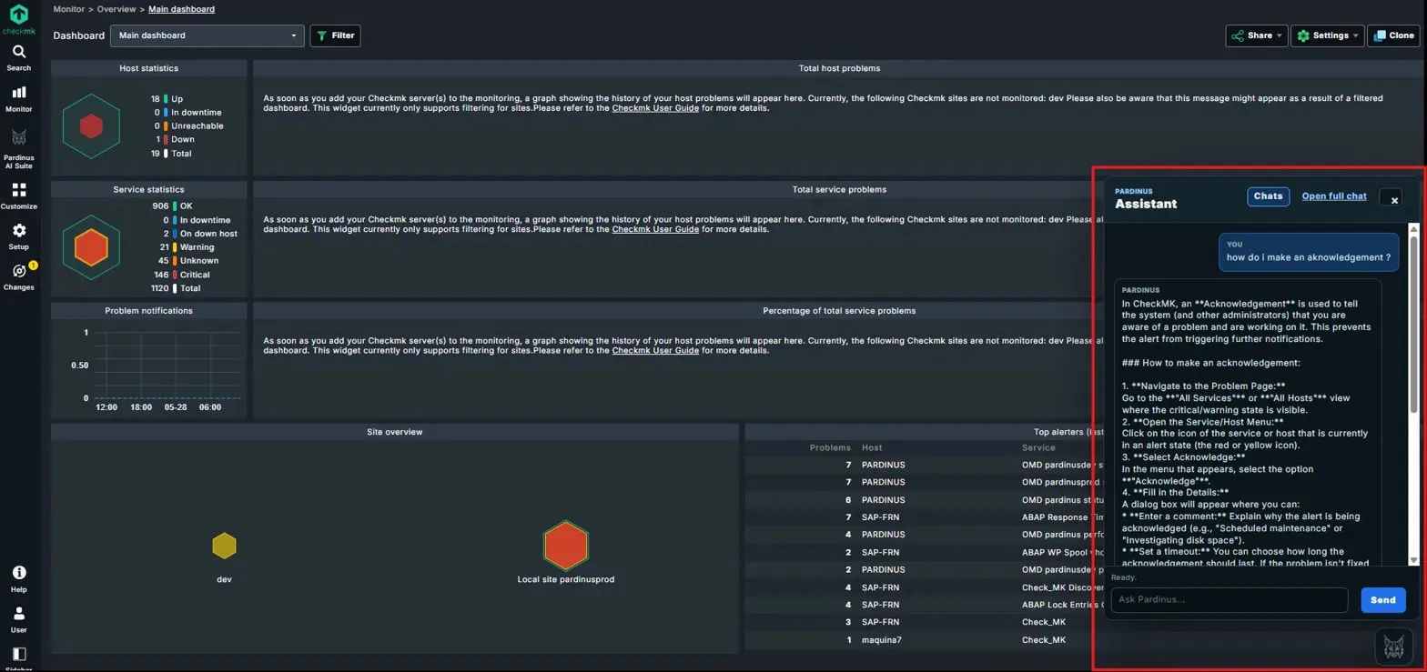Expand the Settings dropdown
Image resolution: width=1427 pixels, height=672 pixels.
pos(1328,35)
